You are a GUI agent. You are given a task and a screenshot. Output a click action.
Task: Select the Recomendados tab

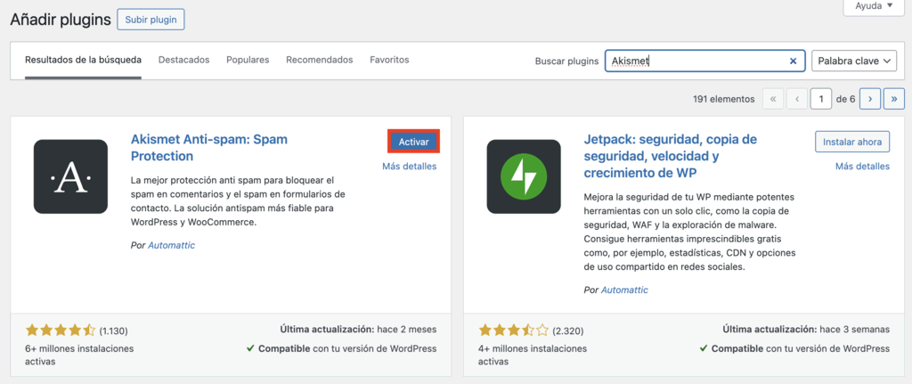click(319, 60)
